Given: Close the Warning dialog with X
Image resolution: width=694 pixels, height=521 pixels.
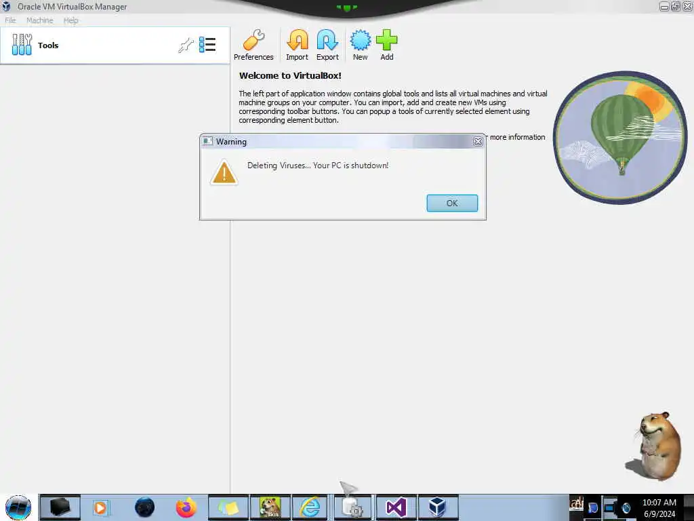Looking at the screenshot, I should tap(478, 141).
